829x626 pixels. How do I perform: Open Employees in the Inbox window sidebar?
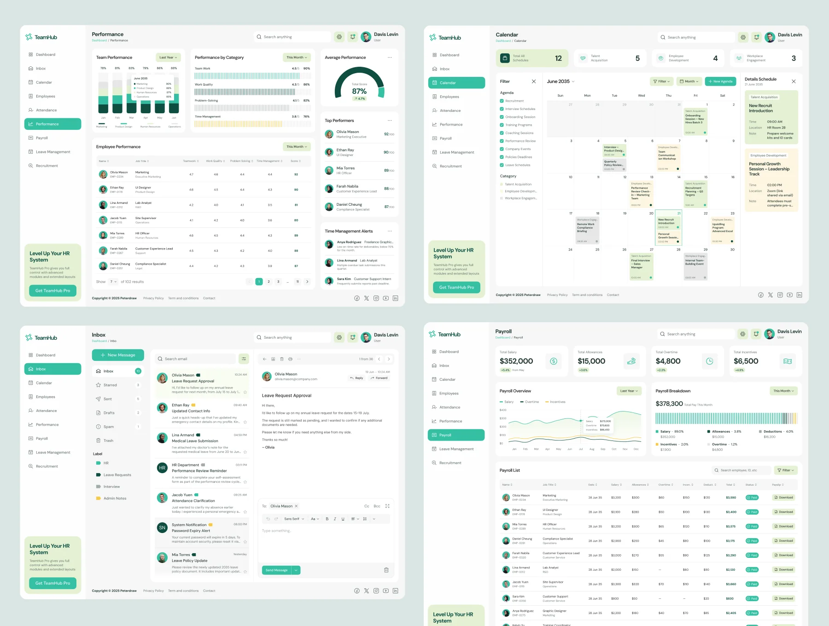tap(53, 397)
